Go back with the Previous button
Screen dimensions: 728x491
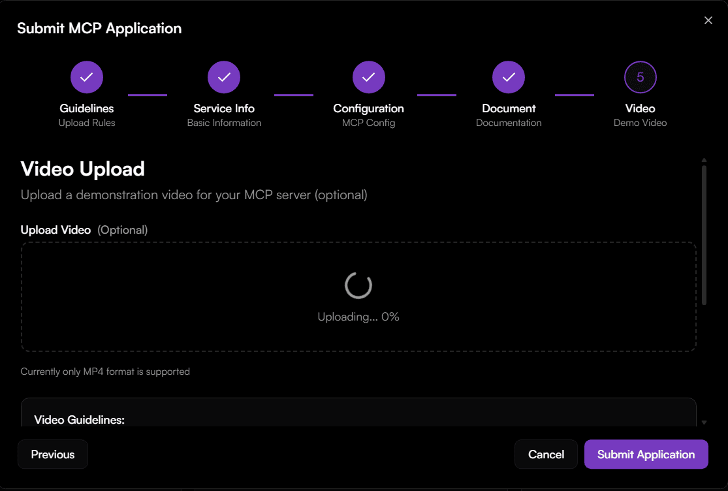coord(53,454)
